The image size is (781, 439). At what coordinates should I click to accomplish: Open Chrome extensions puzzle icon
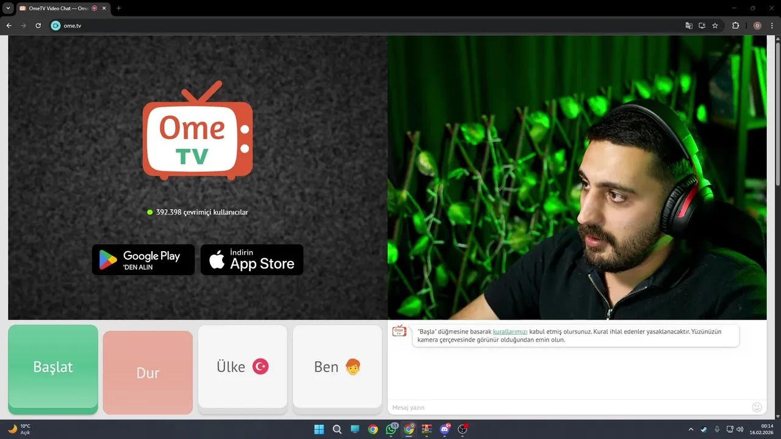click(x=735, y=26)
